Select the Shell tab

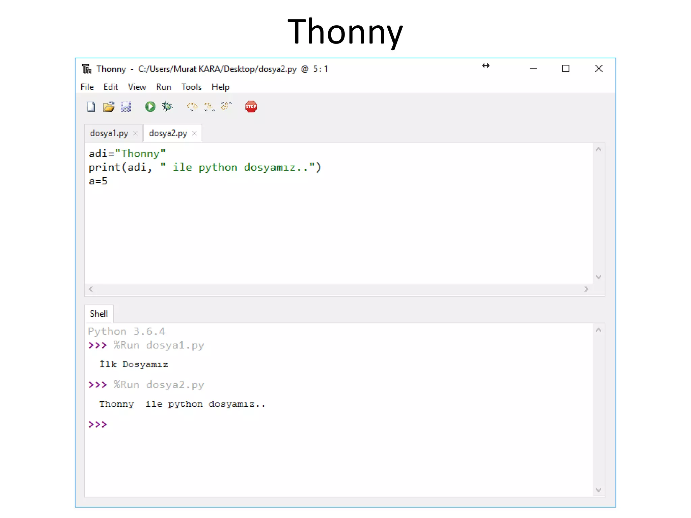[99, 314]
